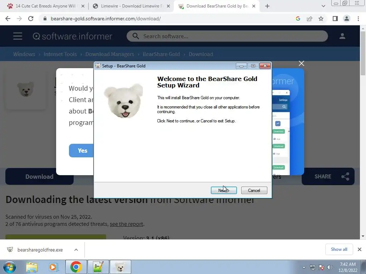Screen dimensions: 366x274
Task: Open the Windows breadcrumb link
Action: coord(24,54)
